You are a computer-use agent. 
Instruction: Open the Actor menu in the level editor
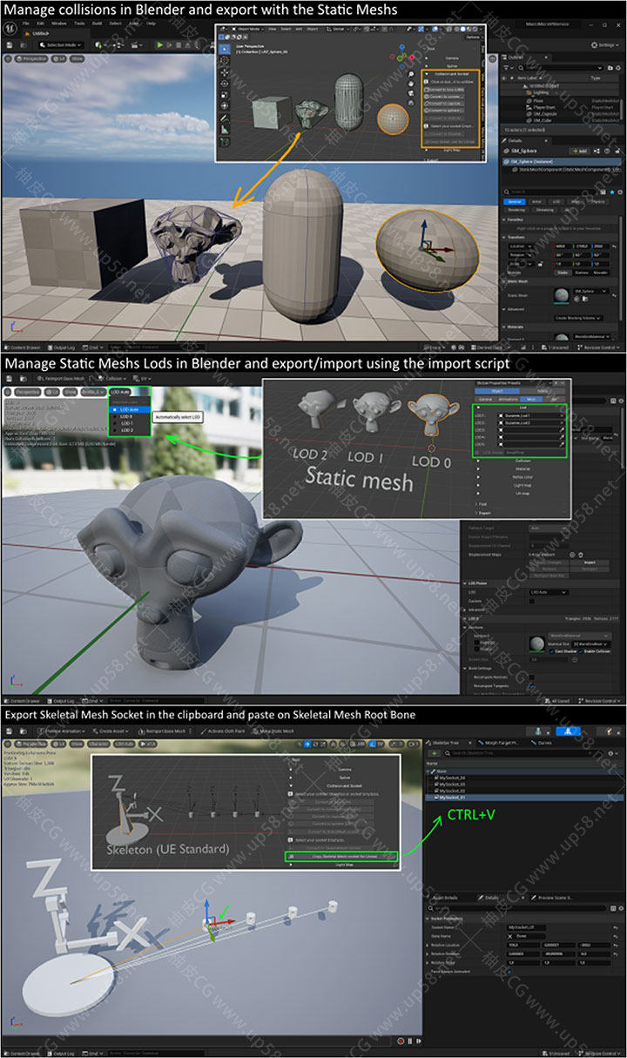(x=134, y=24)
